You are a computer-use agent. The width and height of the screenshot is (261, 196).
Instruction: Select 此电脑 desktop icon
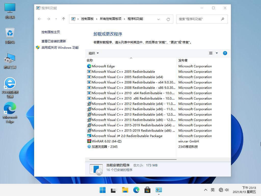pos(10,11)
